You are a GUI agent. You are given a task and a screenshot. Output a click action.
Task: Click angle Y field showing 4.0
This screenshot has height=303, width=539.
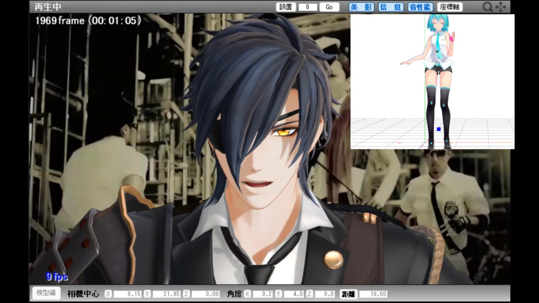pos(294,293)
